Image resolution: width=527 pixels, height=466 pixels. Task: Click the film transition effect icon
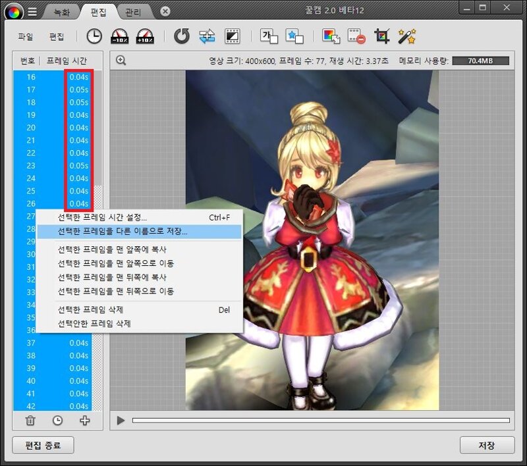tap(233, 36)
